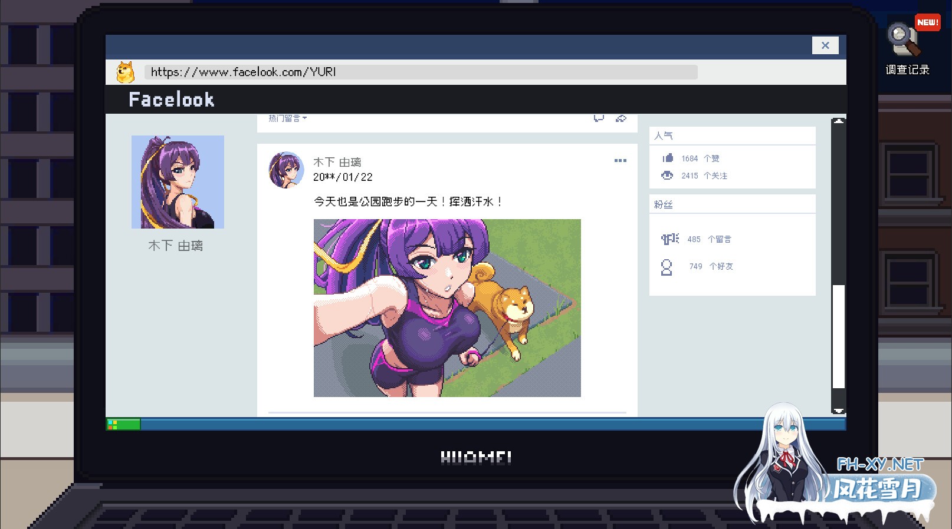Click the thumbs-up likes icon
Image resolution: width=952 pixels, height=529 pixels.
click(668, 158)
